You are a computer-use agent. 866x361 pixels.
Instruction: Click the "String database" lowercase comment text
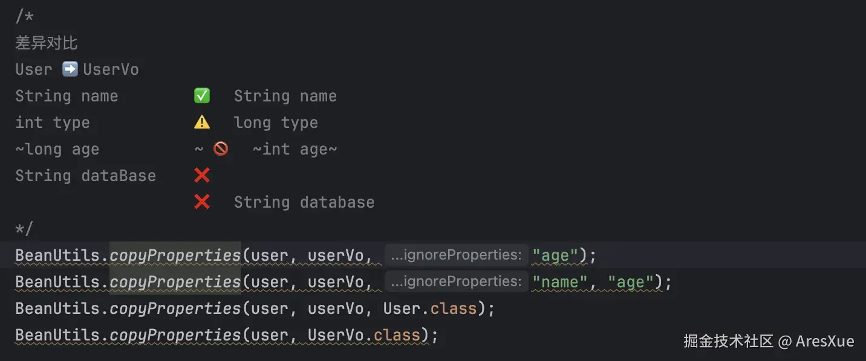click(x=304, y=202)
